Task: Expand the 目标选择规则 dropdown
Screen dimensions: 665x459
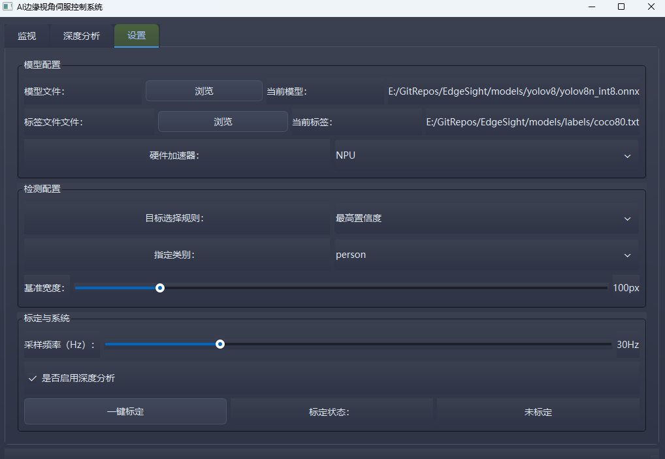Action: click(x=483, y=217)
